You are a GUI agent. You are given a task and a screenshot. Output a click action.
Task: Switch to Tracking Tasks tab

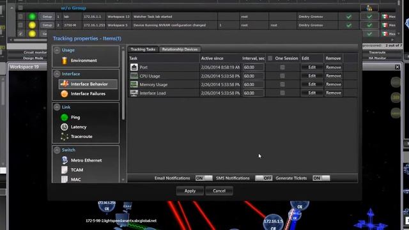pos(143,49)
